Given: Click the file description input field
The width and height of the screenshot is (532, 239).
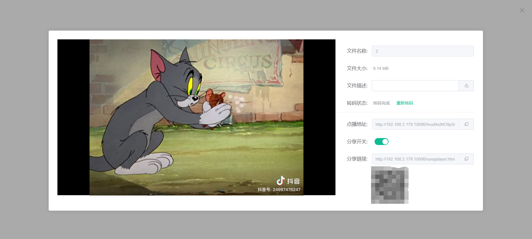Looking at the screenshot, I should pyautogui.click(x=415, y=86).
